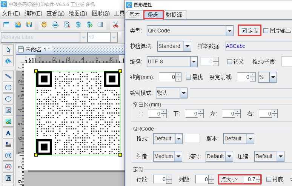Increase the 条宽削减 spinner value
The height and width of the screenshot is (186, 292).
point(253,75)
